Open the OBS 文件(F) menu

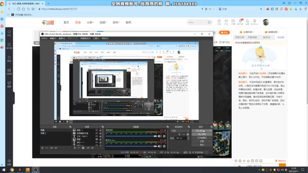tap(44, 38)
